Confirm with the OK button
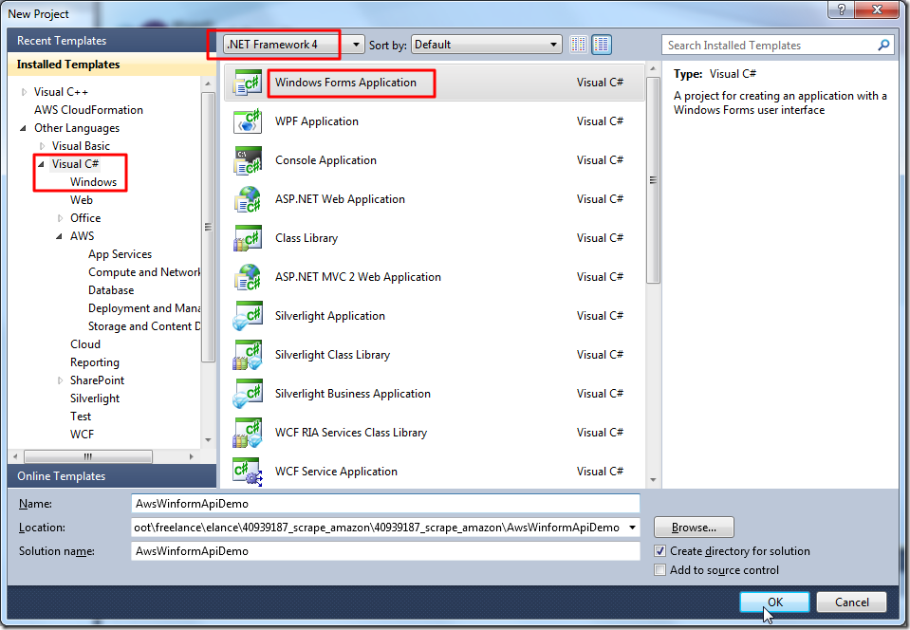 774,602
